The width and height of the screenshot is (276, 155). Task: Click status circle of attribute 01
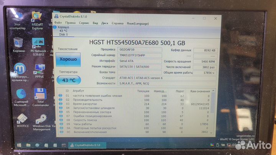[x=61, y=96]
